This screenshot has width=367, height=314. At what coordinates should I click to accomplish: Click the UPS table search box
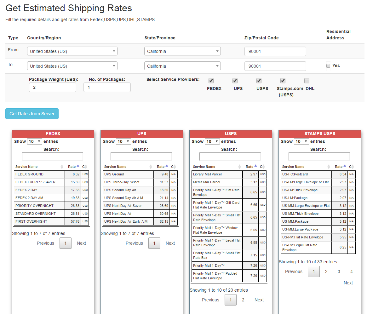pos(141,157)
